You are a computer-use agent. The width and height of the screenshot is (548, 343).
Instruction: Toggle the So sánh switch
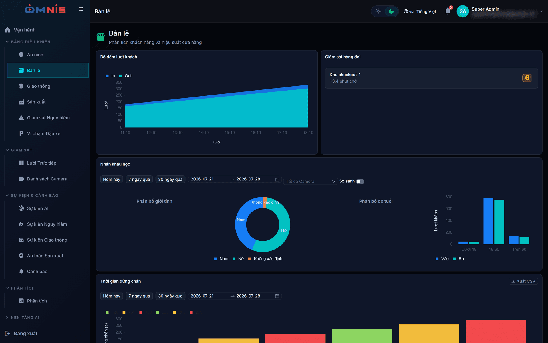(x=360, y=181)
